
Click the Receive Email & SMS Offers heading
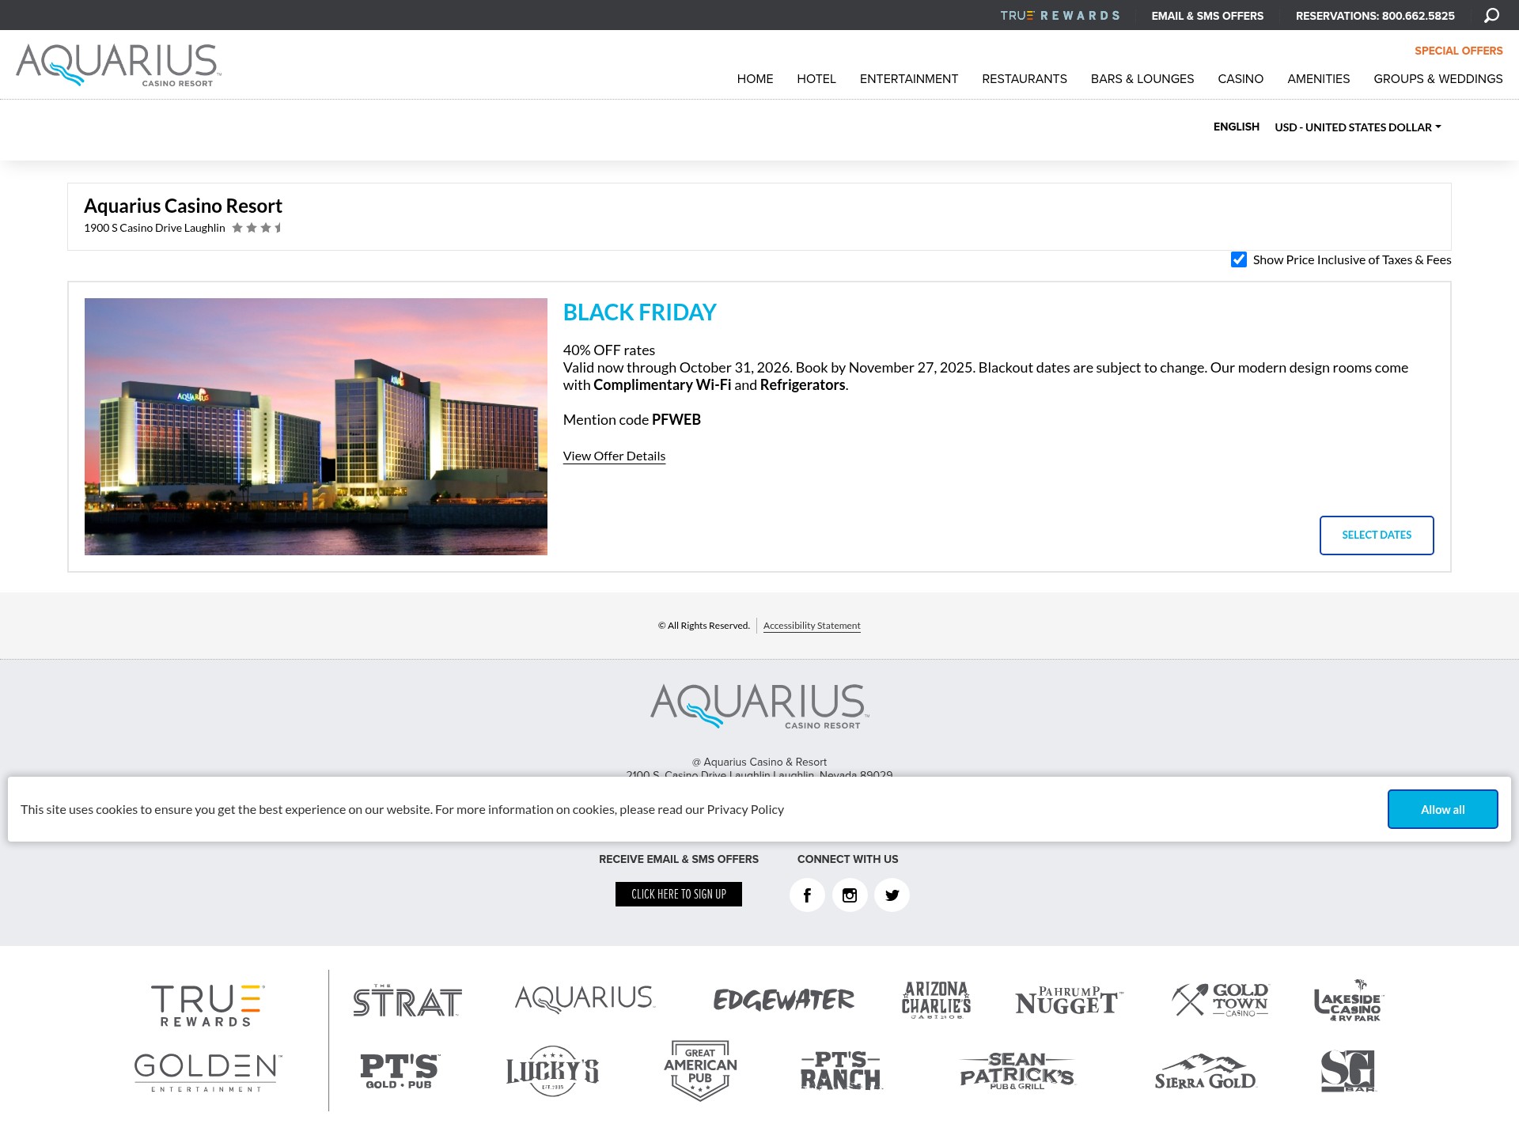[x=679, y=859]
